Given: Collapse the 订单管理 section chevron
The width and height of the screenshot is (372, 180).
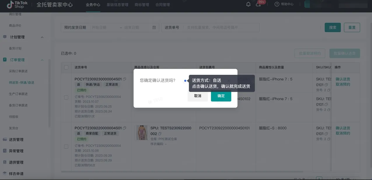Looking at the screenshot, I should click(42, 60).
